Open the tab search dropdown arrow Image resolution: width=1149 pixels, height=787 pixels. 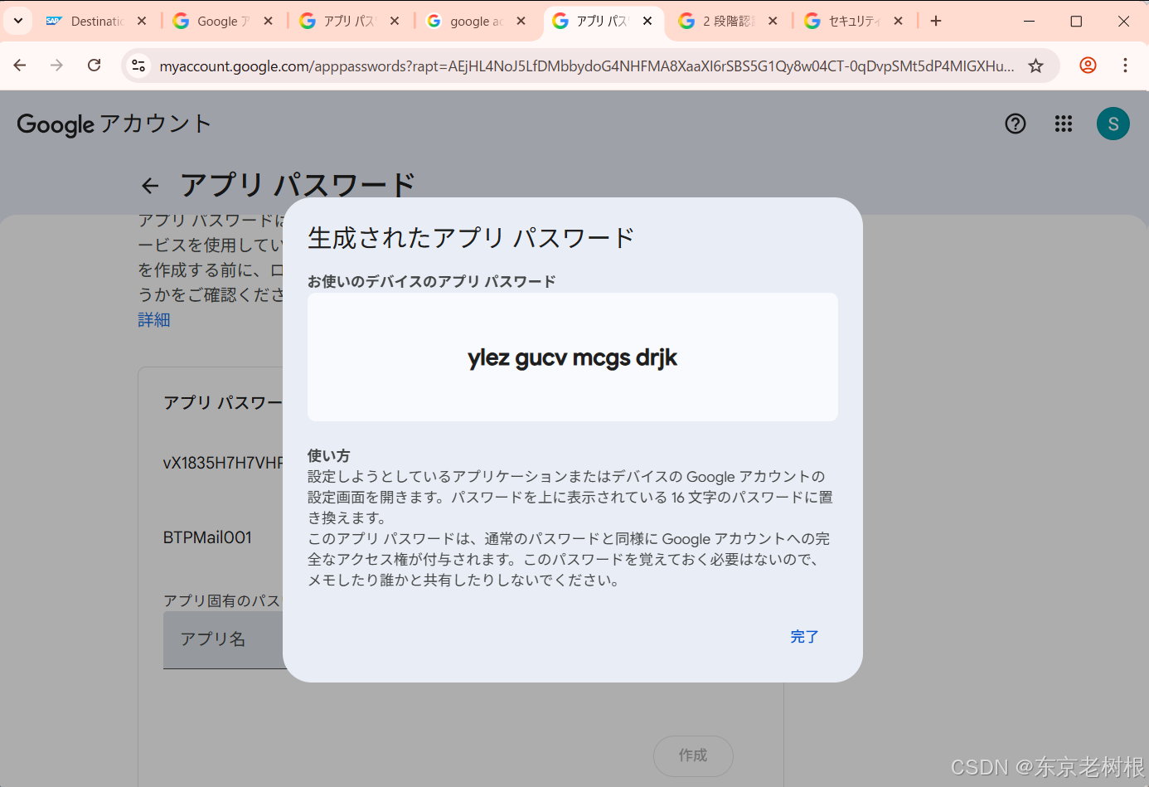18,21
